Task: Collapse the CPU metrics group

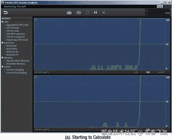Action: pyautogui.click(x=2, y=22)
